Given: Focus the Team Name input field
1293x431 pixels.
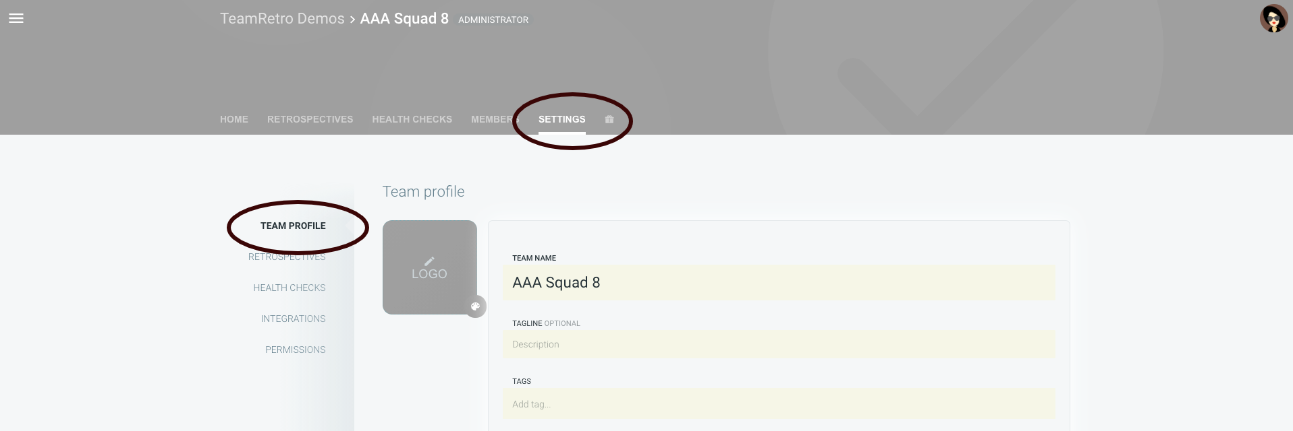Looking at the screenshot, I should click(x=779, y=283).
